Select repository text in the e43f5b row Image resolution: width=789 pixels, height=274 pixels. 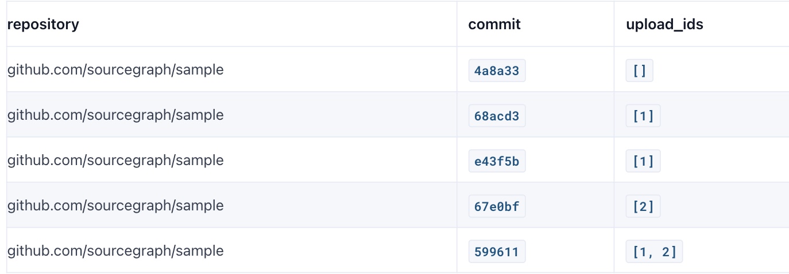[115, 161]
